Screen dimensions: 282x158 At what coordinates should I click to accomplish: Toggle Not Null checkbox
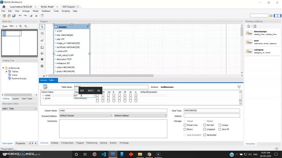tap(204, 125)
